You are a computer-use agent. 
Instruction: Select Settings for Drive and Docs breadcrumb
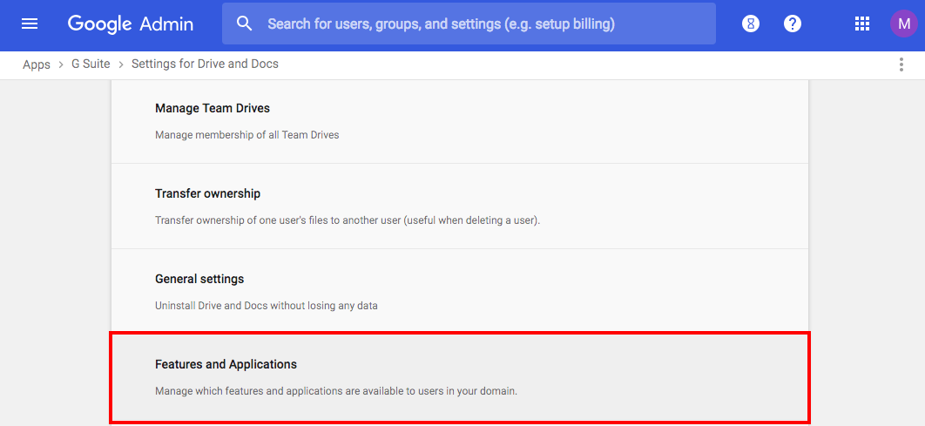point(205,64)
